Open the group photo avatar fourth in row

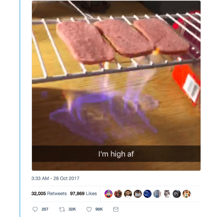click(138, 194)
